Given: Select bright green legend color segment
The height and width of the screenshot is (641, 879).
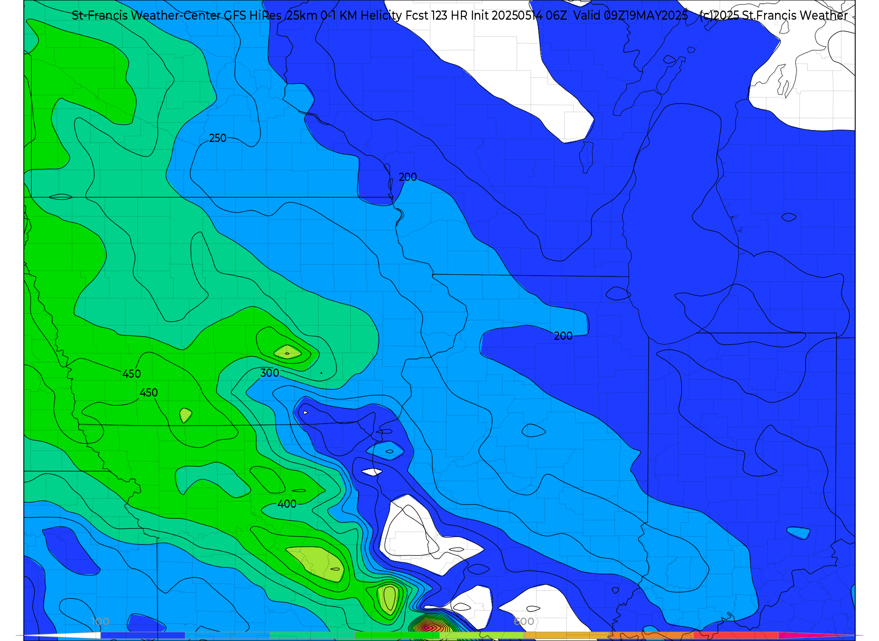Looking at the screenshot, I should pos(397,636).
